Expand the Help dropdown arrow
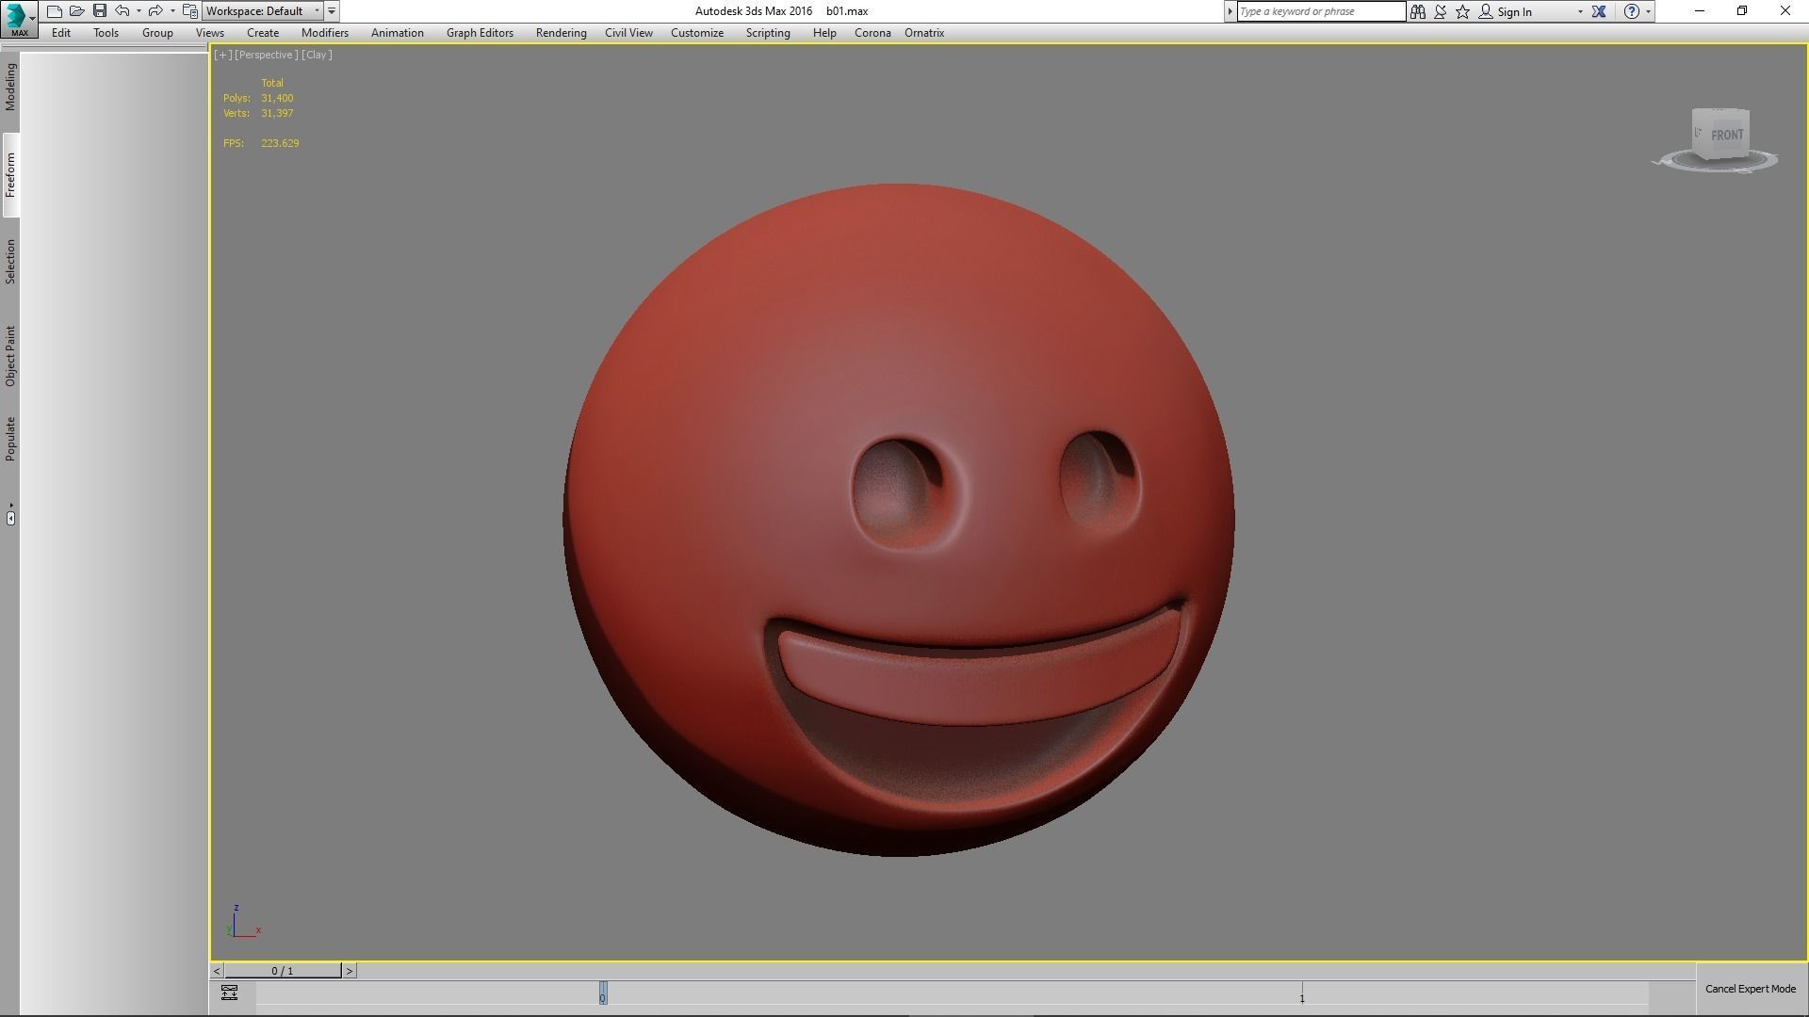 tap(1648, 11)
